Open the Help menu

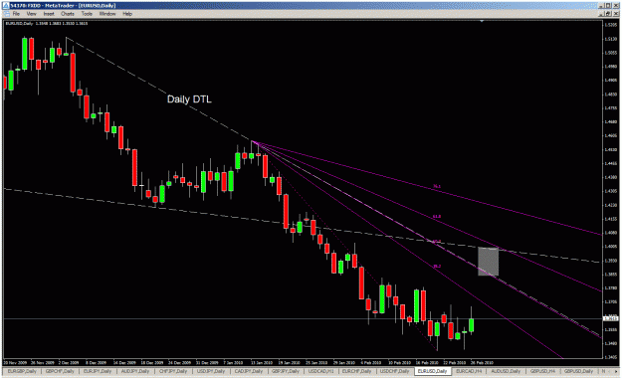tap(127, 14)
